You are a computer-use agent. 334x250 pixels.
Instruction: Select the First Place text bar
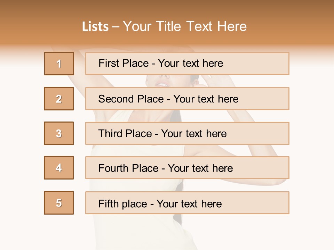(187, 64)
